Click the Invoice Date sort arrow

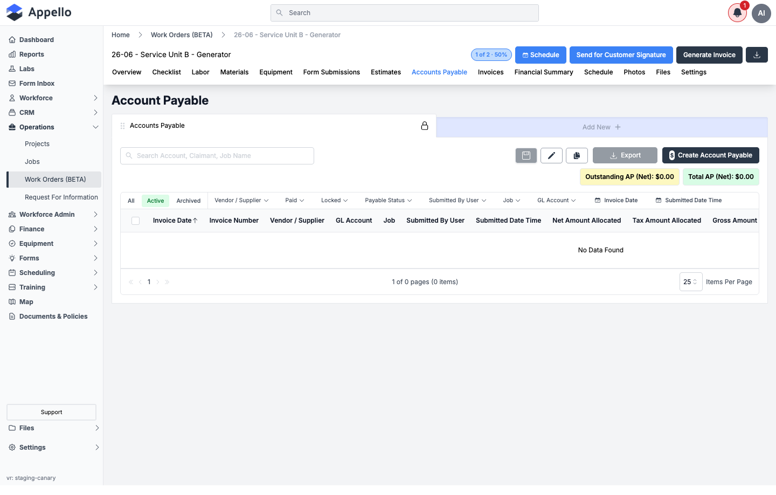(x=195, y=221)
